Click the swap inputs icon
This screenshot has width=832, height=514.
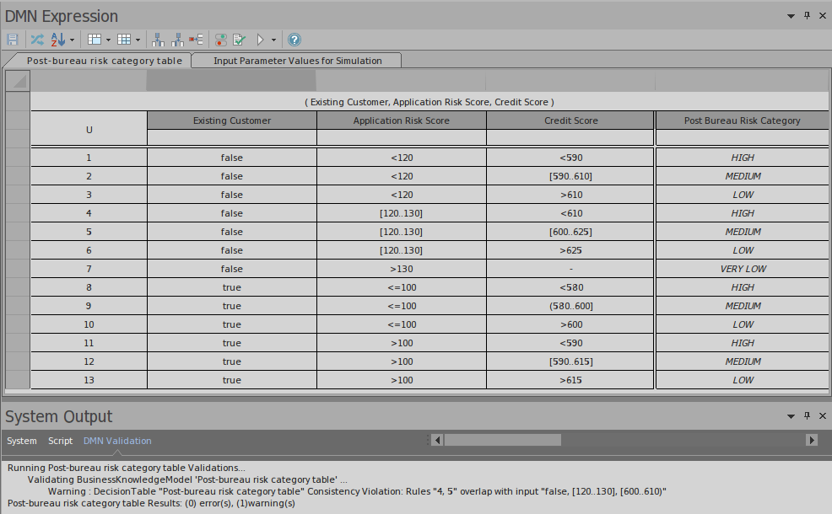(x=35, y=39)
